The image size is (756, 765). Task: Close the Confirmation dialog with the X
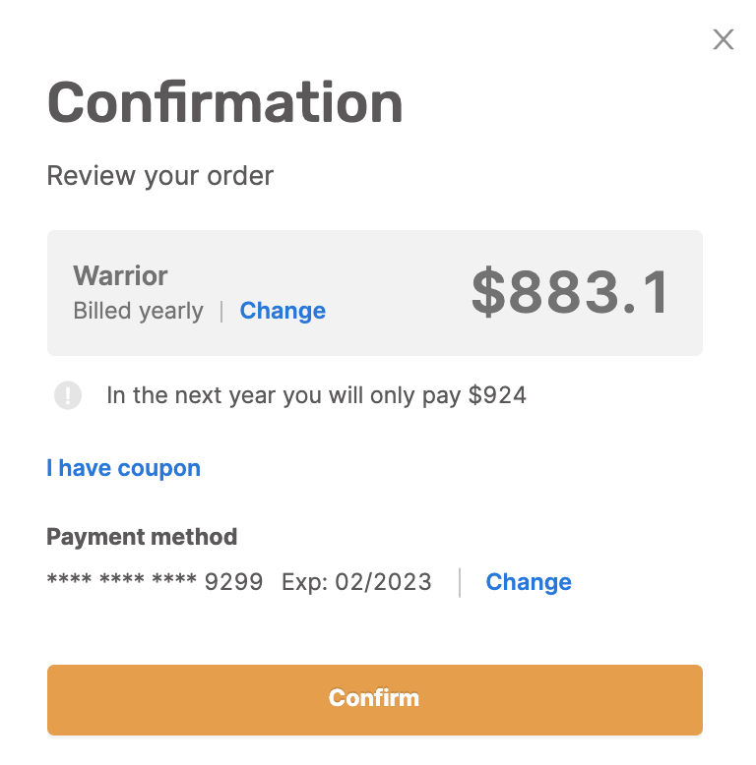tap(723, 39)
